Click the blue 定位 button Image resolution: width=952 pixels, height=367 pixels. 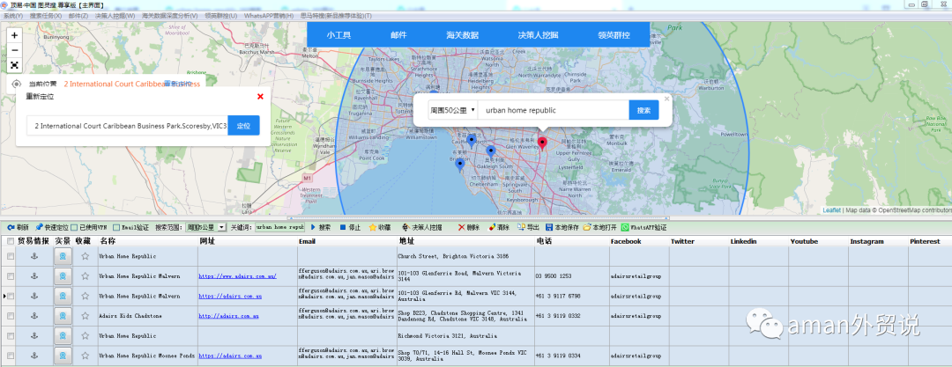[x=243, y=126]
